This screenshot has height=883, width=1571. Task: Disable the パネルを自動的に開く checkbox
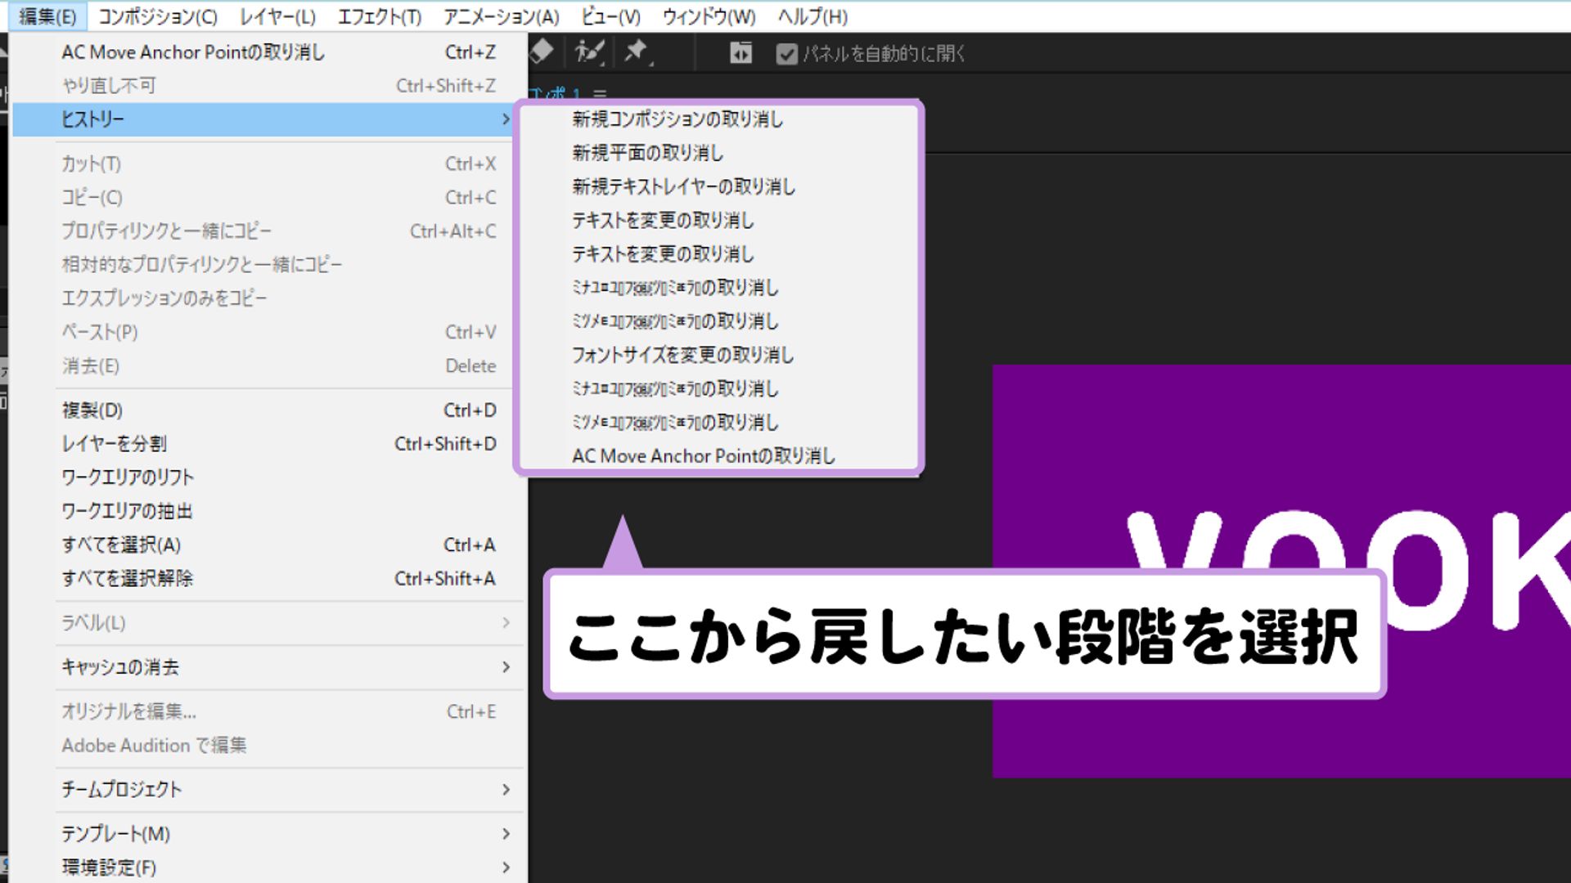pyautogui.click(x=786, y=54)
